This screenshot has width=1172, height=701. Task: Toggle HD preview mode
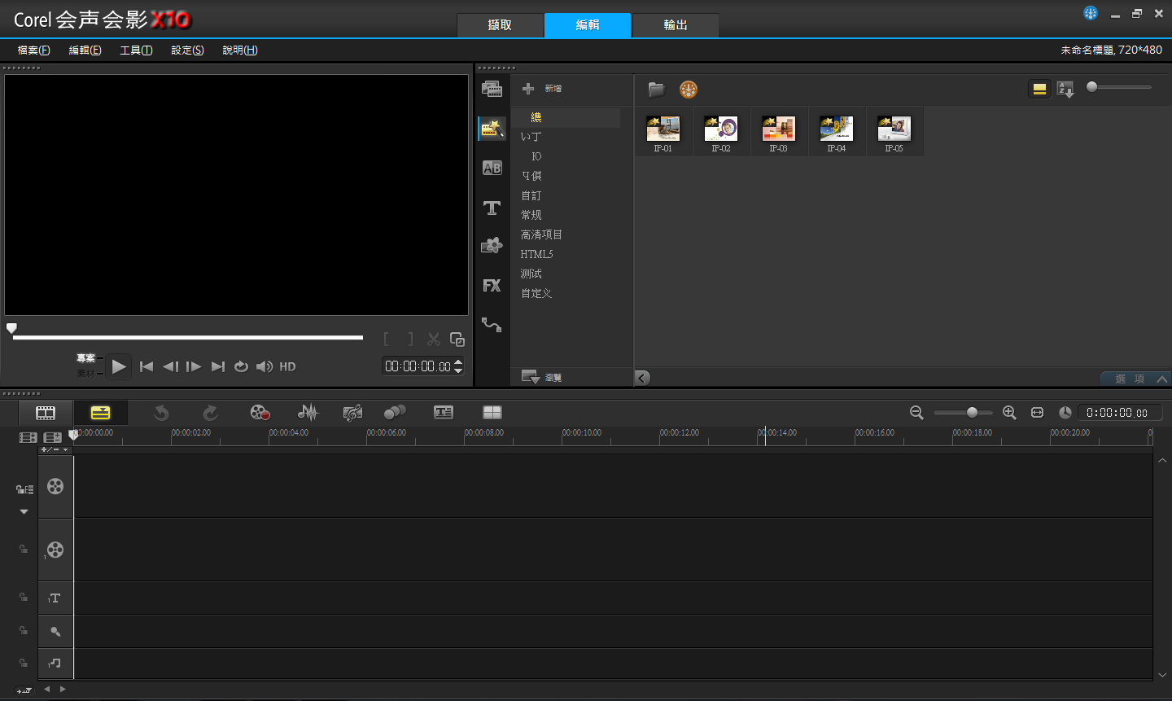tap(287, 367)
